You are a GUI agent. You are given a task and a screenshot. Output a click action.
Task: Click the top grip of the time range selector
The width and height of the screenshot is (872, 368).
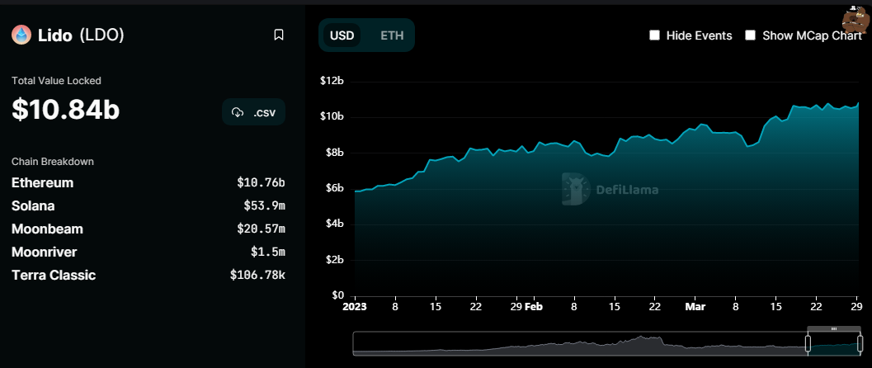click(834, 329)
